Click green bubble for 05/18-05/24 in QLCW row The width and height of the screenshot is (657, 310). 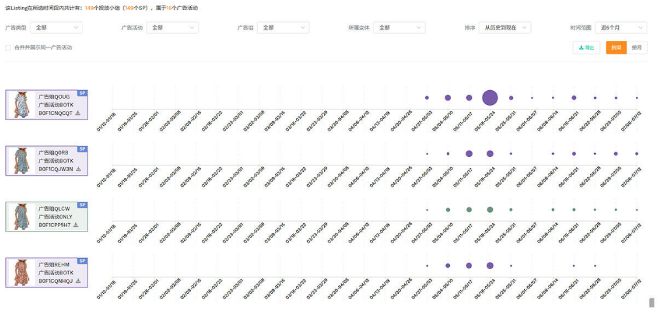(490, 209)
